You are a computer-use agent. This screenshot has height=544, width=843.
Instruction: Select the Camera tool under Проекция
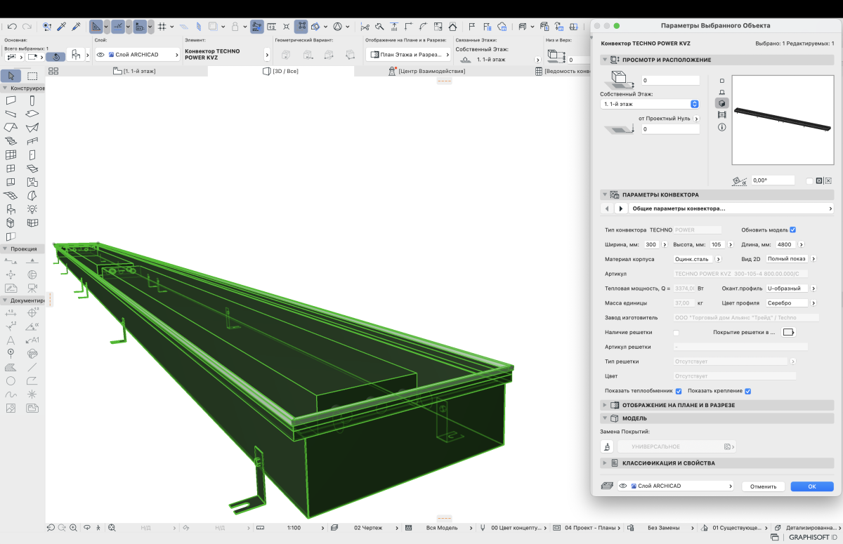[32, 288]
